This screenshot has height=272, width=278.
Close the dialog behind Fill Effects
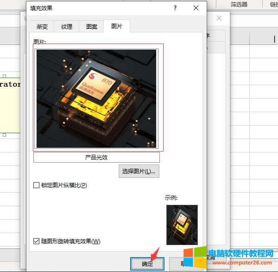click(219, 18)
